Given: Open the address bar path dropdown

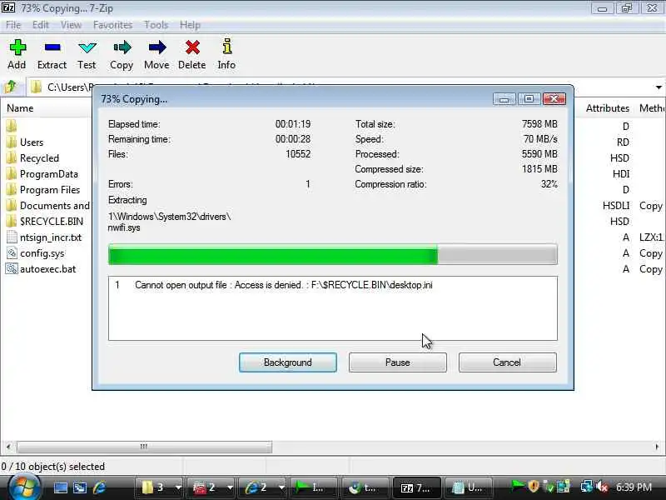Looking at the screenshot, I should coord(659,87).
